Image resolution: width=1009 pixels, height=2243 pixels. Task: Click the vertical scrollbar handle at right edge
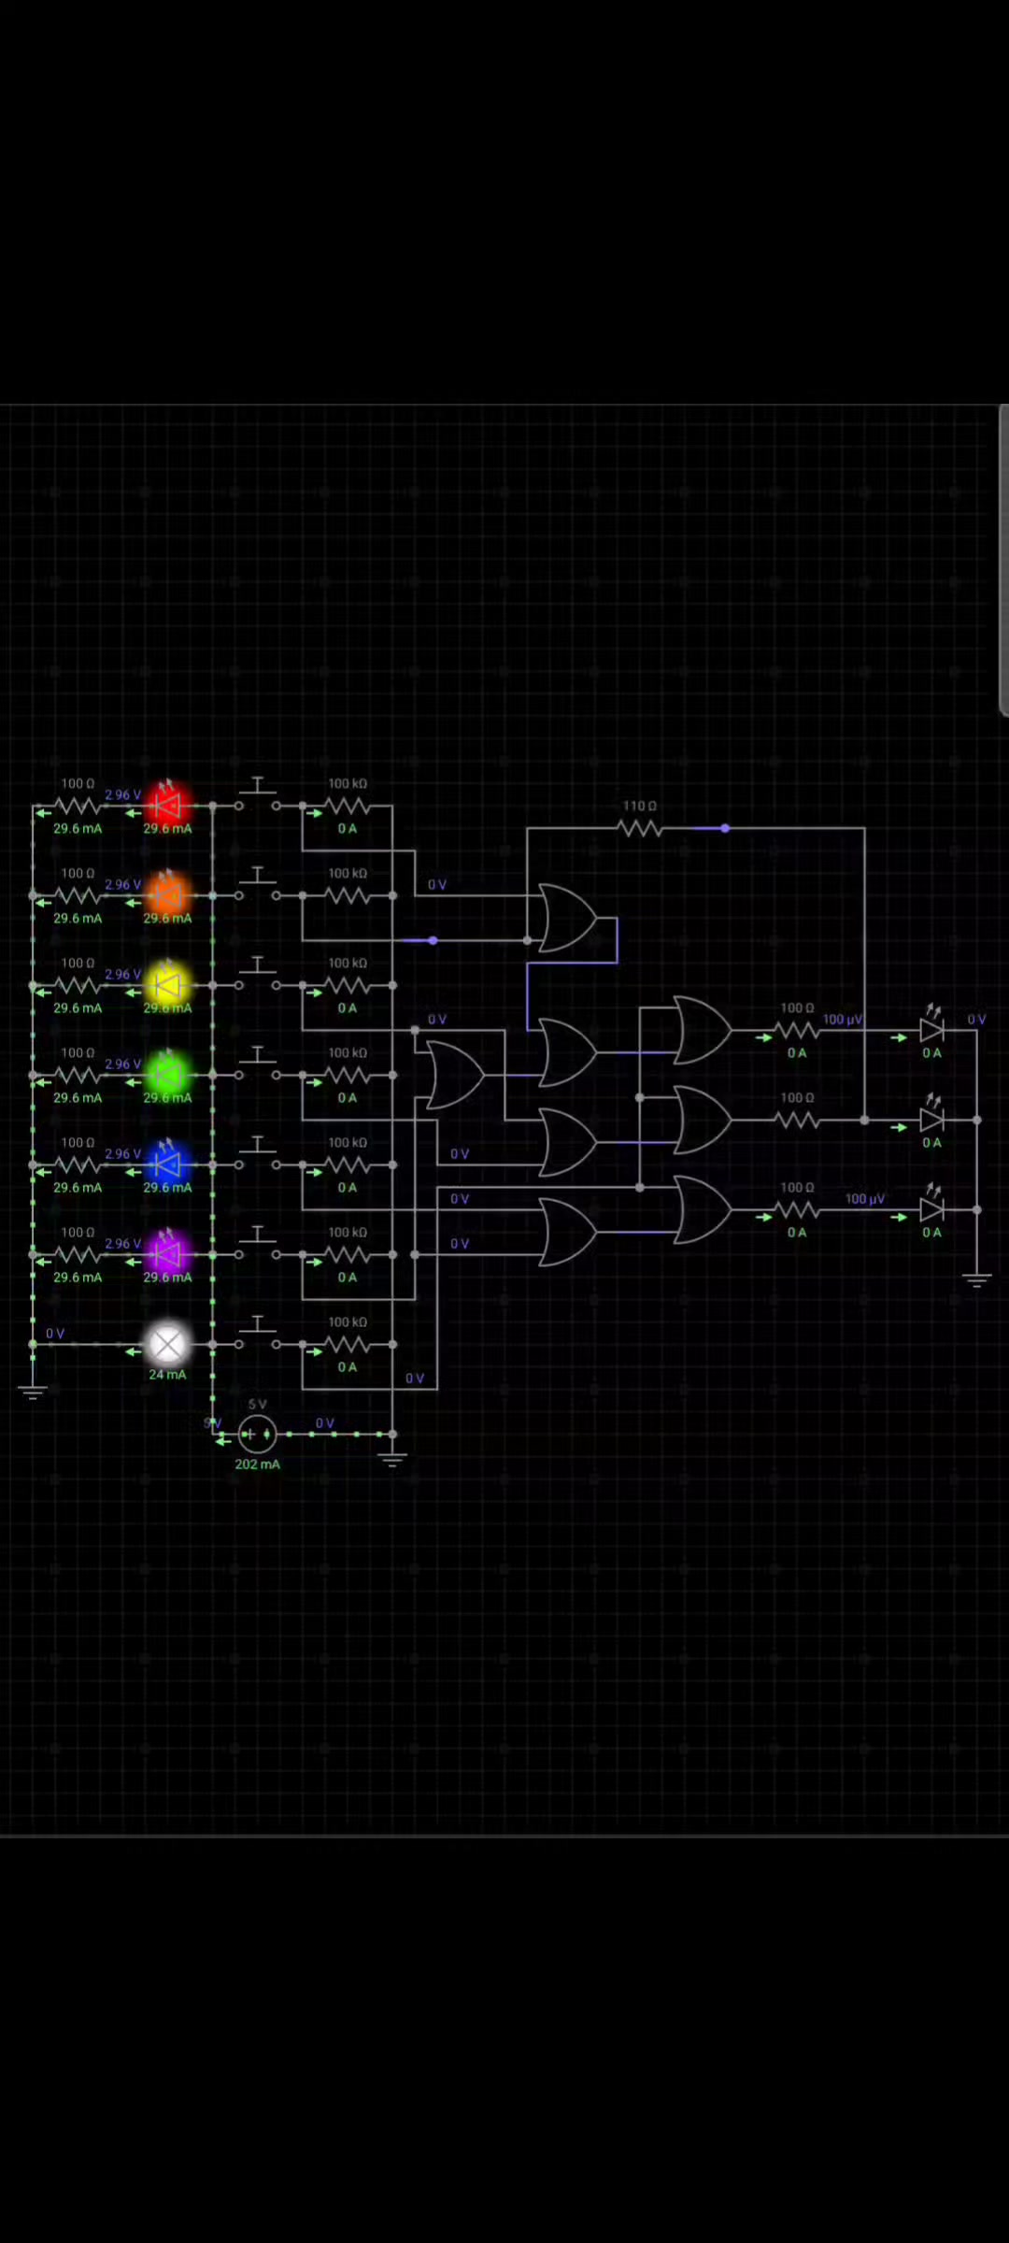pos(1003,560)
